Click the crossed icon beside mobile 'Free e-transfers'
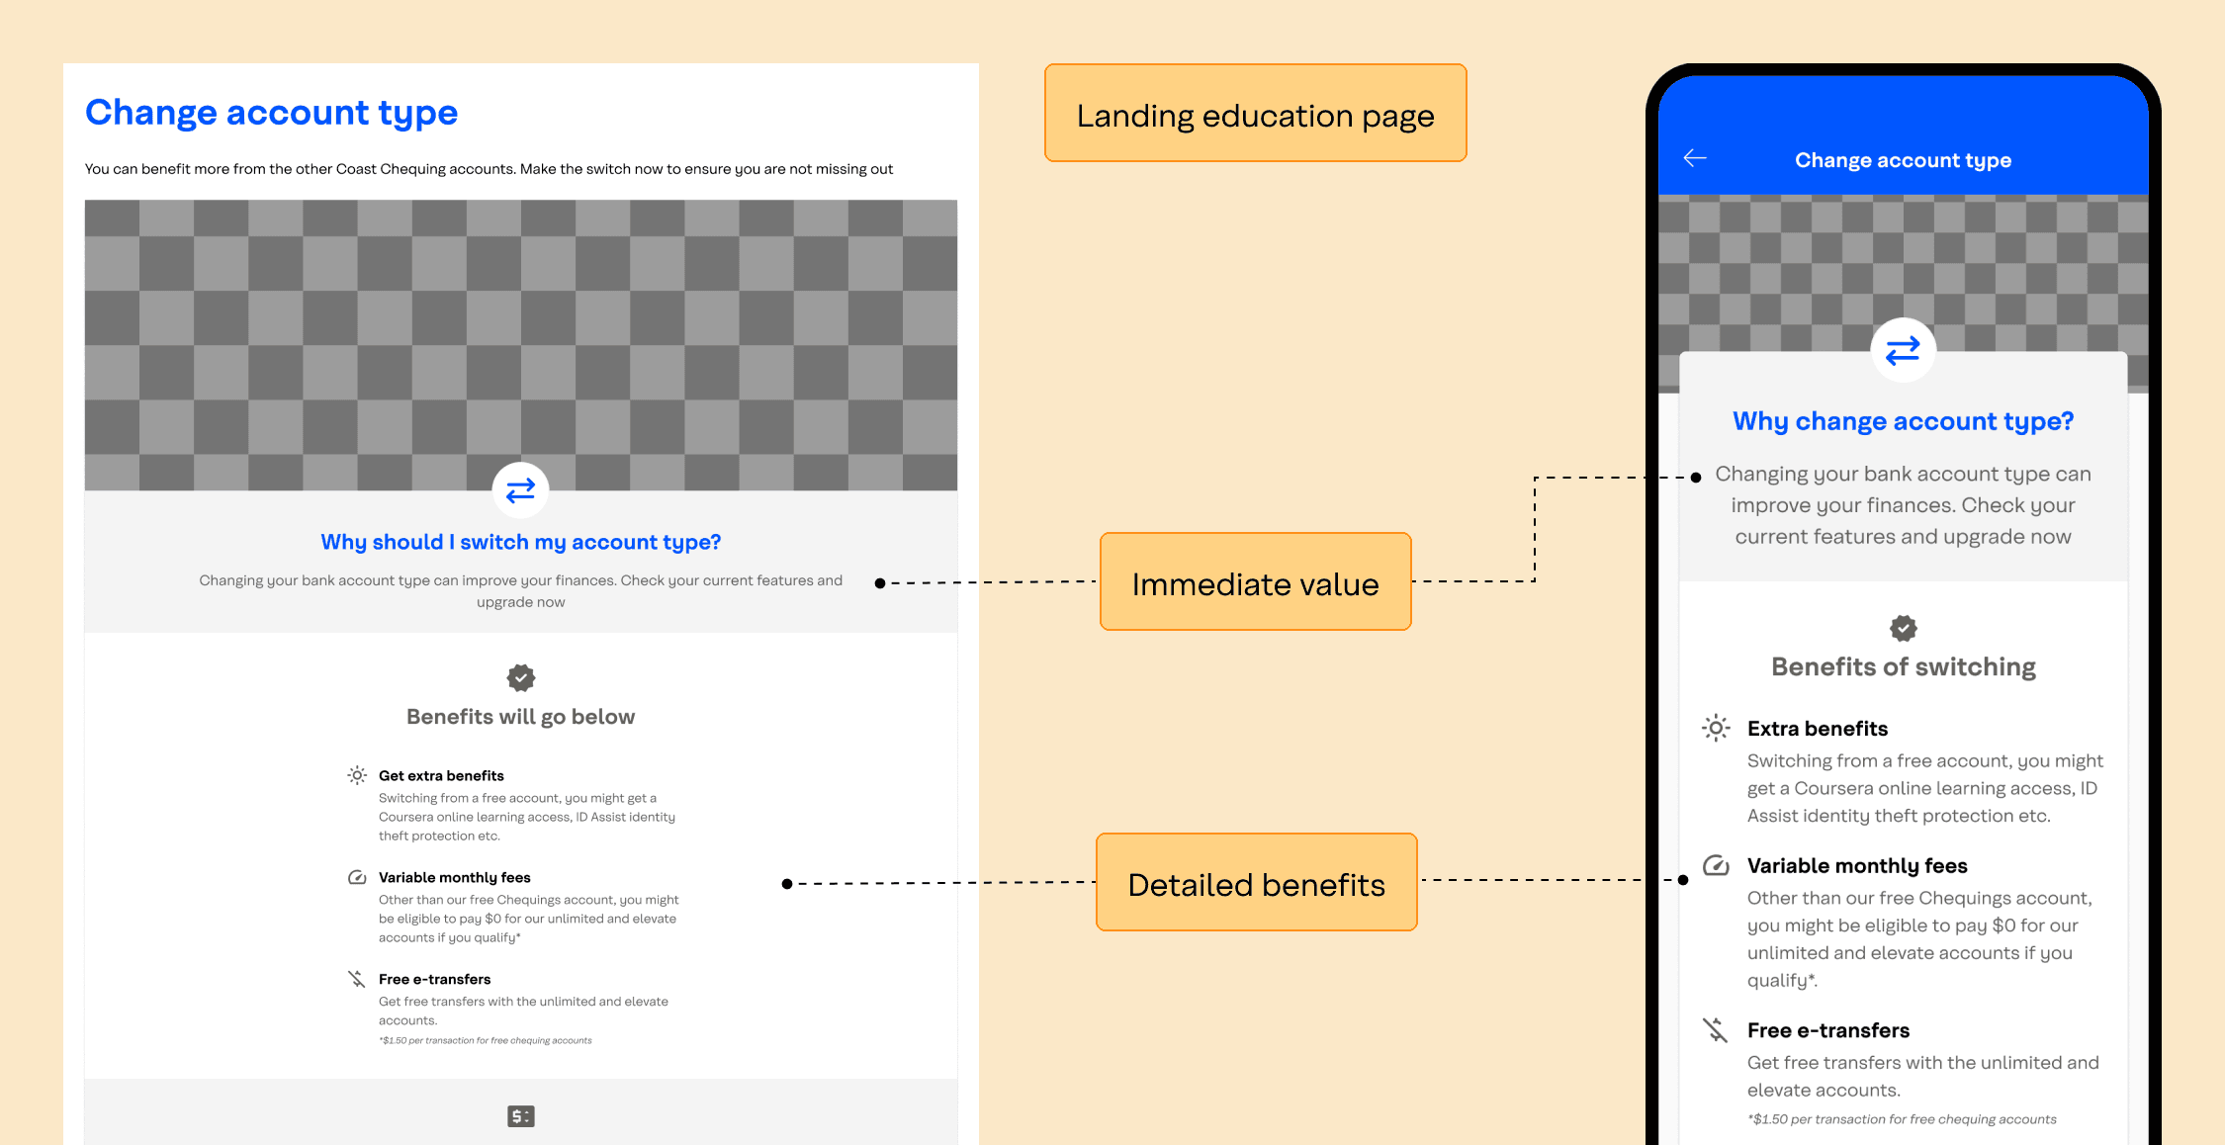This screenshot has height=1145, width=2225. (1716, 1030)
